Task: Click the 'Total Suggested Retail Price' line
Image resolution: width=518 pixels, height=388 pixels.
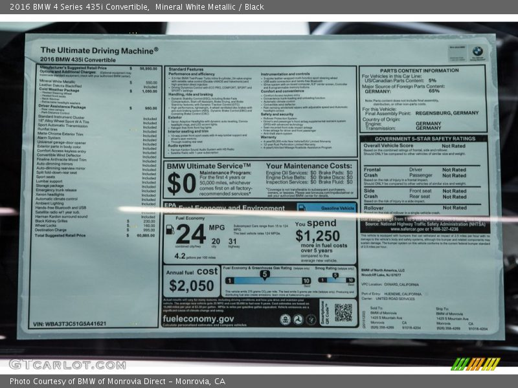Action: point(95,235)
